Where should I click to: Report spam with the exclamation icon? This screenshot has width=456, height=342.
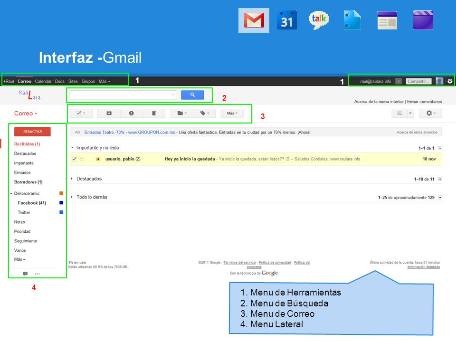coord(131,113)
